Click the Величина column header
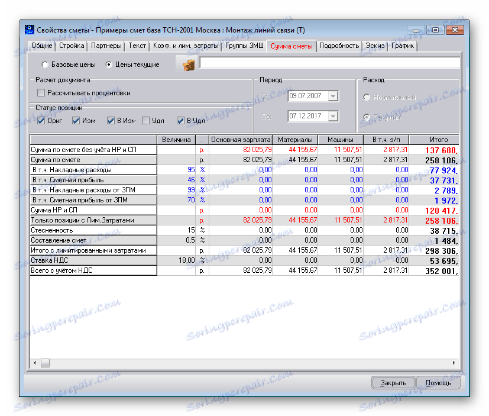The height and width of the screenshot is (416, 489). point(176,140)
